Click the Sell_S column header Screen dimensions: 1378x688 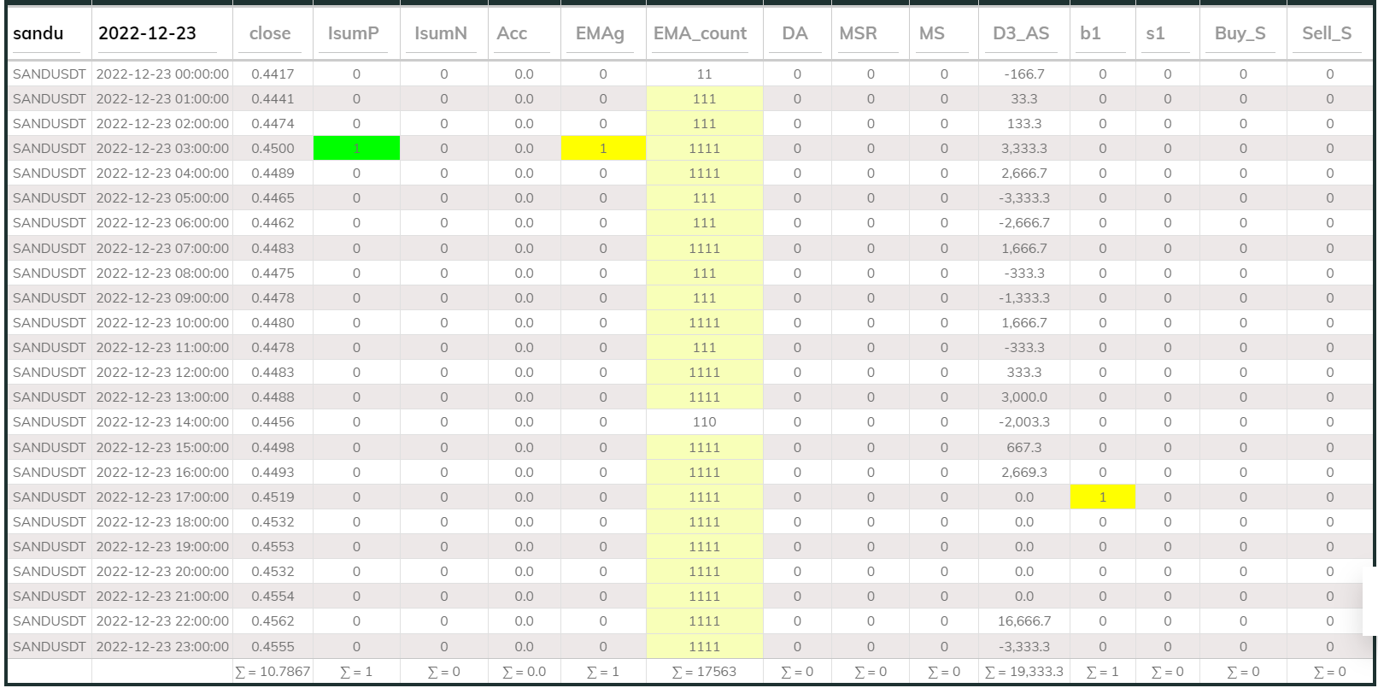(x=1327, y=33)
